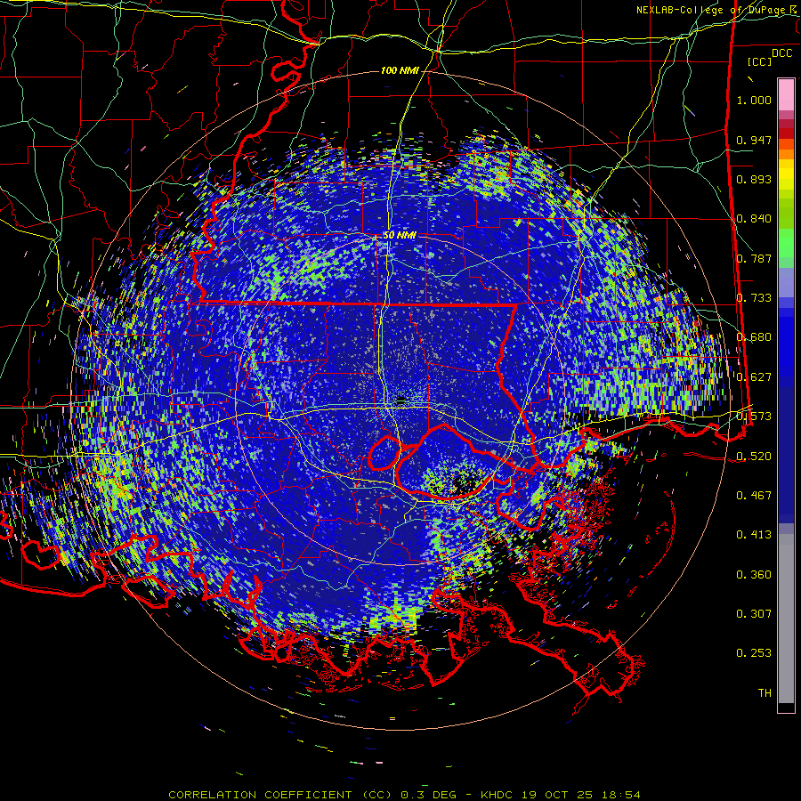Viewport: 801px width, 801px height.
Task: Select the 0.467 scale value
Action: pos(754,496)
